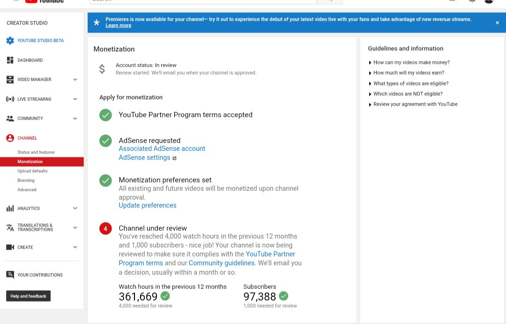Expand 'What types of videos are eligible?'

pyautogui.click(x=409, y=83)
